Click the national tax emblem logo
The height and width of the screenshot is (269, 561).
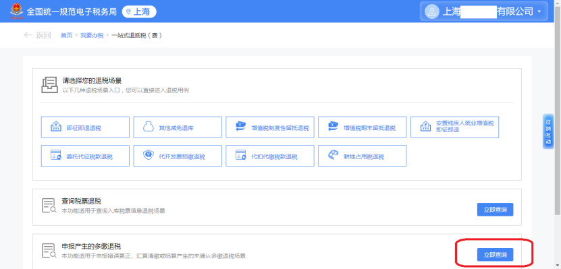(x=16, y=11)
